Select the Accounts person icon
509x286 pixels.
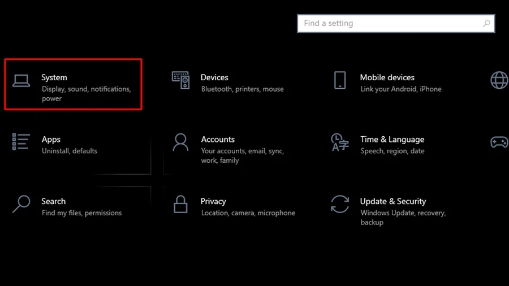click(180, 142)
